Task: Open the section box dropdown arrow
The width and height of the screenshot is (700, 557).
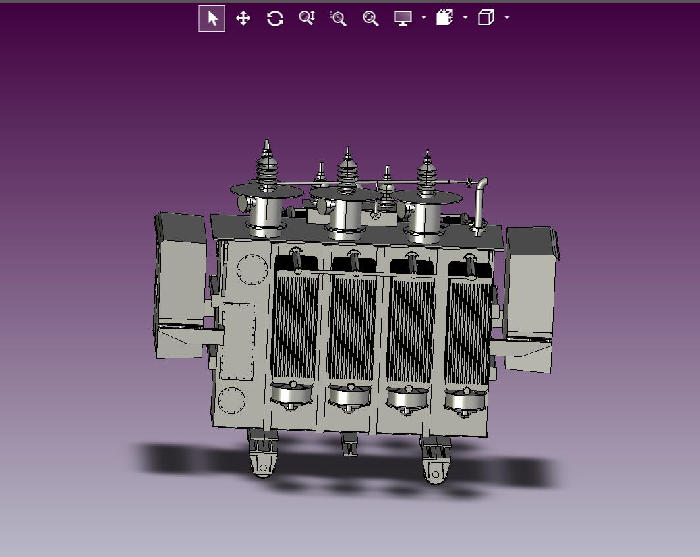Action: 465,18
